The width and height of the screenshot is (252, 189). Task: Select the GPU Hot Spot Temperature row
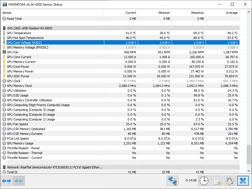[120, 38]
